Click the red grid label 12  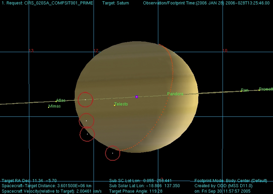pyautogui.click(x=96, y=51)
